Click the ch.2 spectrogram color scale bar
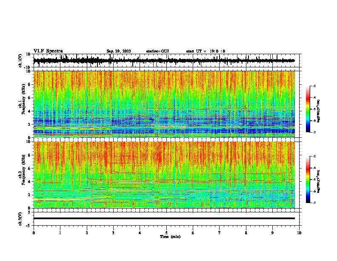 pos(308,180)
